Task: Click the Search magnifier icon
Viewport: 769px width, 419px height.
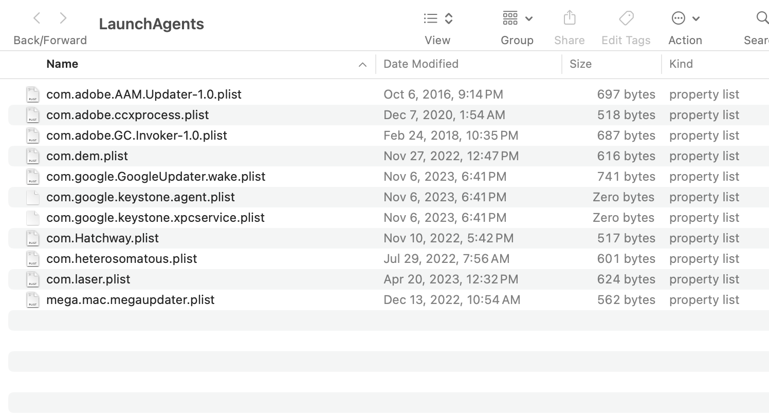Action: [x=762, y=18]
